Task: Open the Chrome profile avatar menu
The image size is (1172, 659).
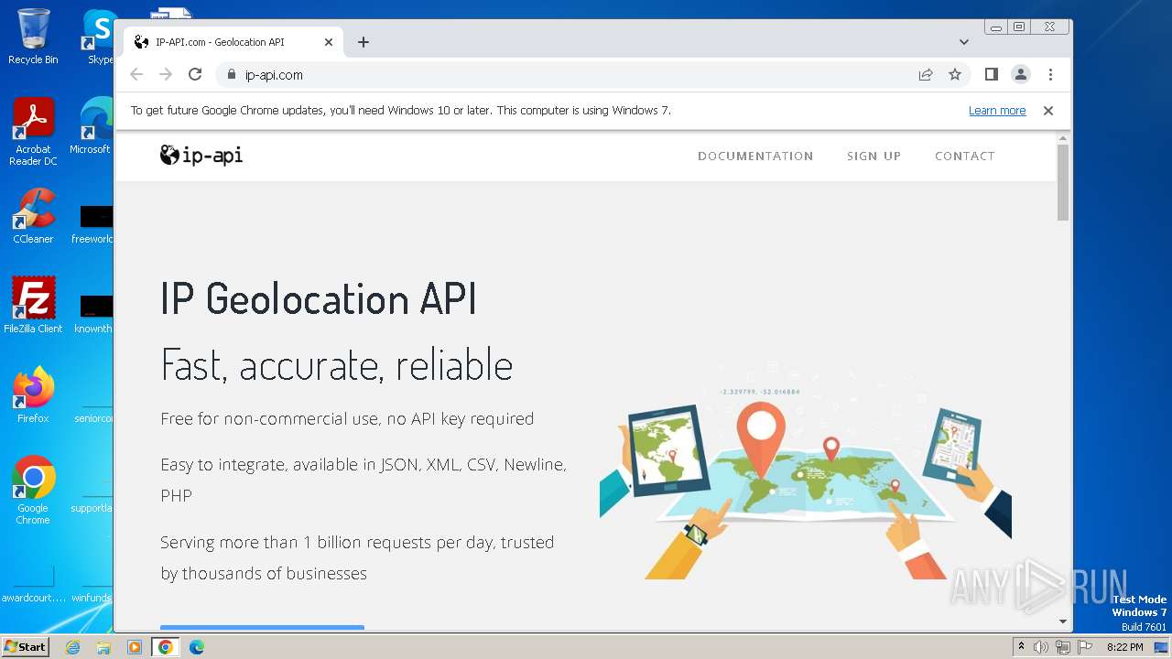Action: point(1021,75)
